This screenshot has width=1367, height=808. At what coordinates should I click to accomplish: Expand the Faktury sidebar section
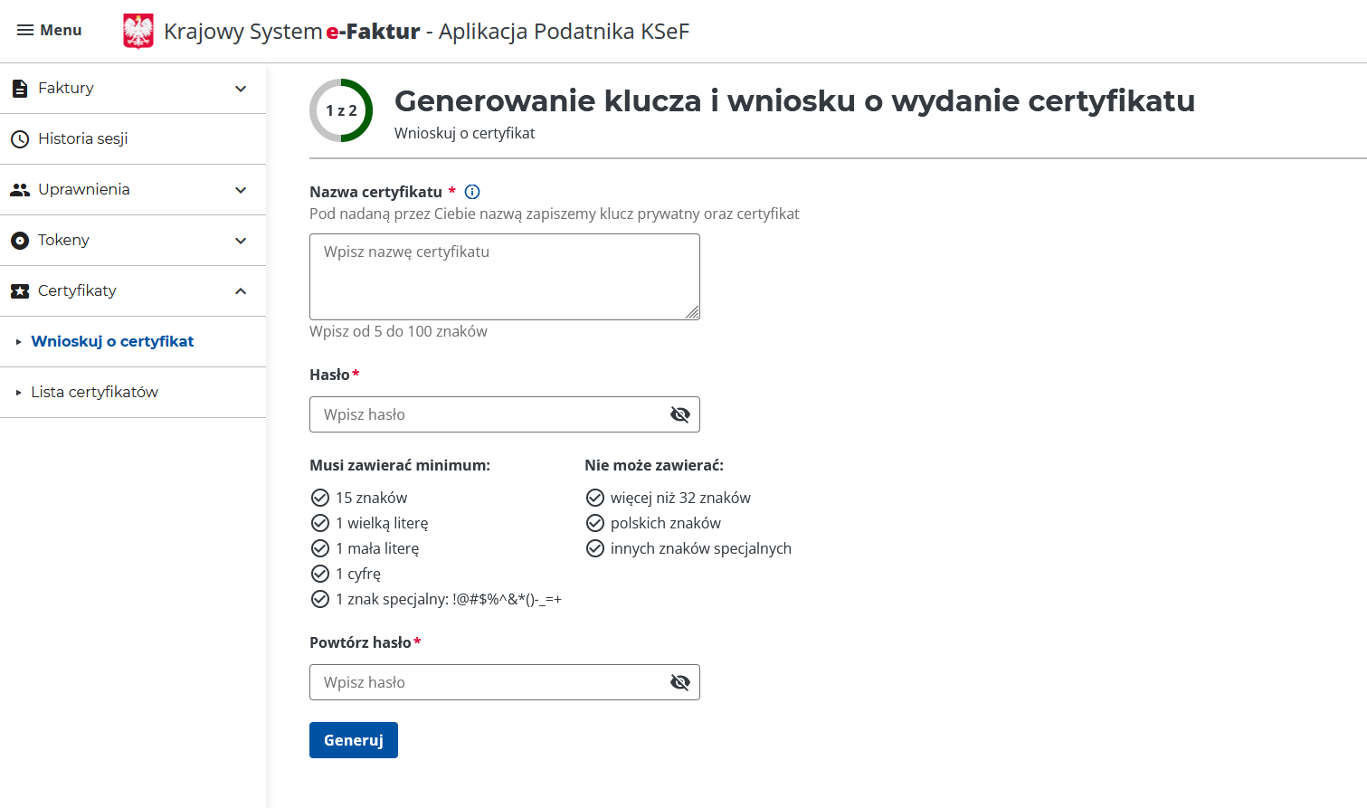[240, 89]
